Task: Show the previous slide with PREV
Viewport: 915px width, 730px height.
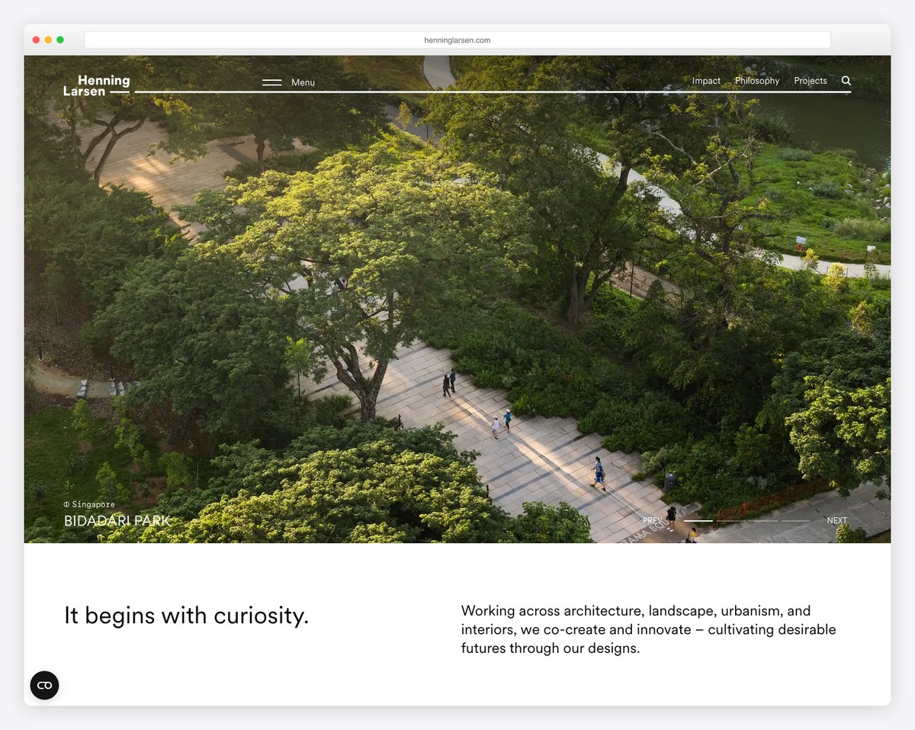Action: (x=653, y=520)
